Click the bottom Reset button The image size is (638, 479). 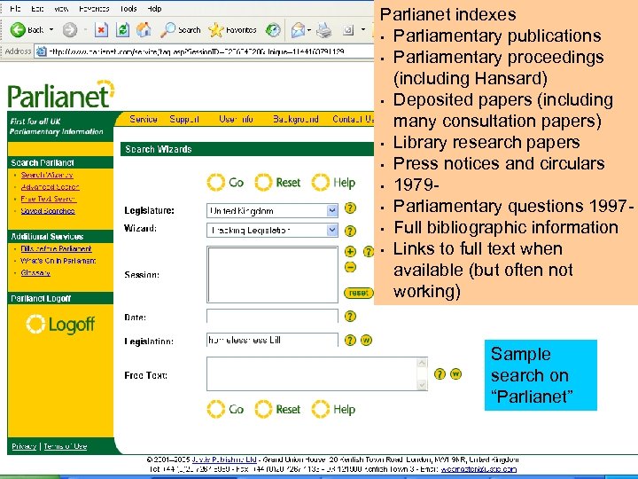point(277,409)
